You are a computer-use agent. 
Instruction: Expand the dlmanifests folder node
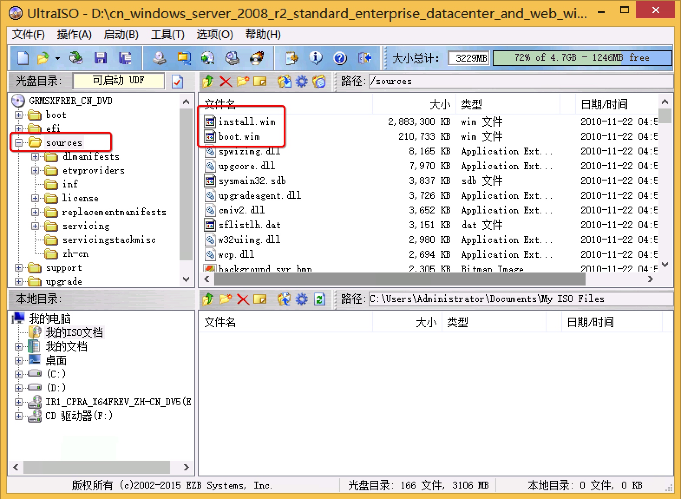(35, 157)
